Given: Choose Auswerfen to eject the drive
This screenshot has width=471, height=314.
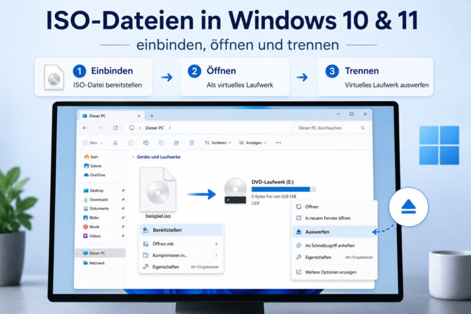Looking at the screenshot, I should tap(334, 232).
